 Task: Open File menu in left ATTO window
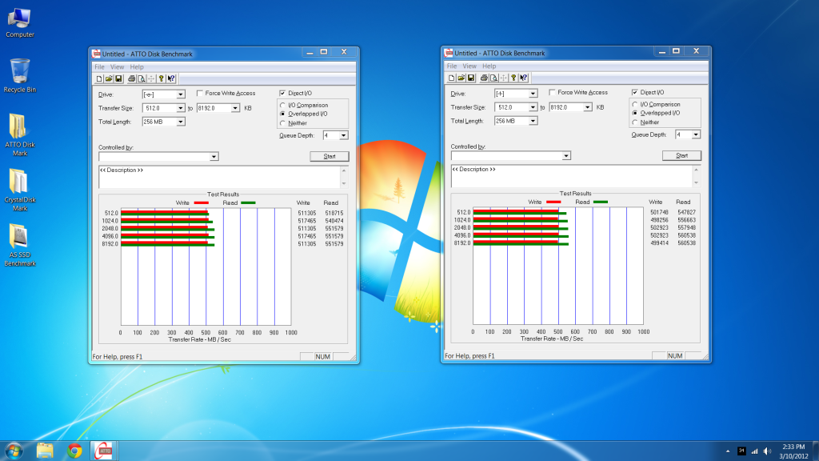click(99, 67)
